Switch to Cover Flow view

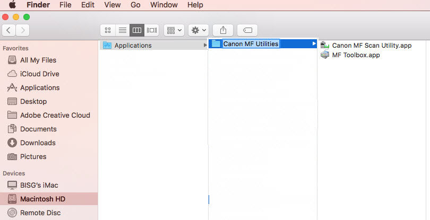coord(152,30)
